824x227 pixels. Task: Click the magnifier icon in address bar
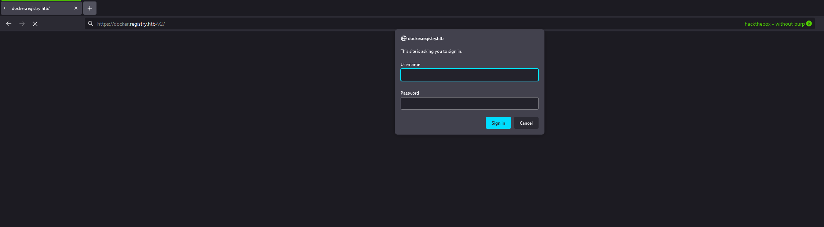tap(91, 24)
